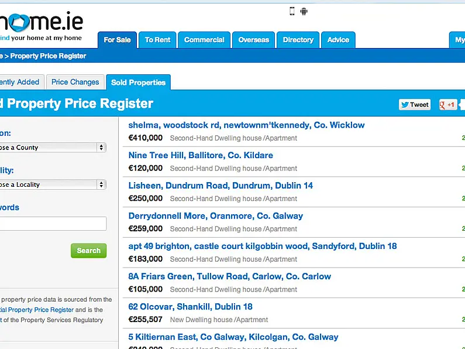Focus the Keywords input field

tap(53, 224)
